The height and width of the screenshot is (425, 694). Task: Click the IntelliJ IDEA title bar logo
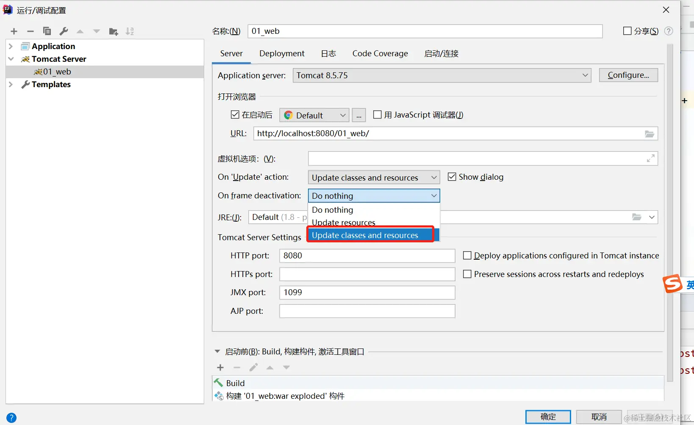click(8, 10)
